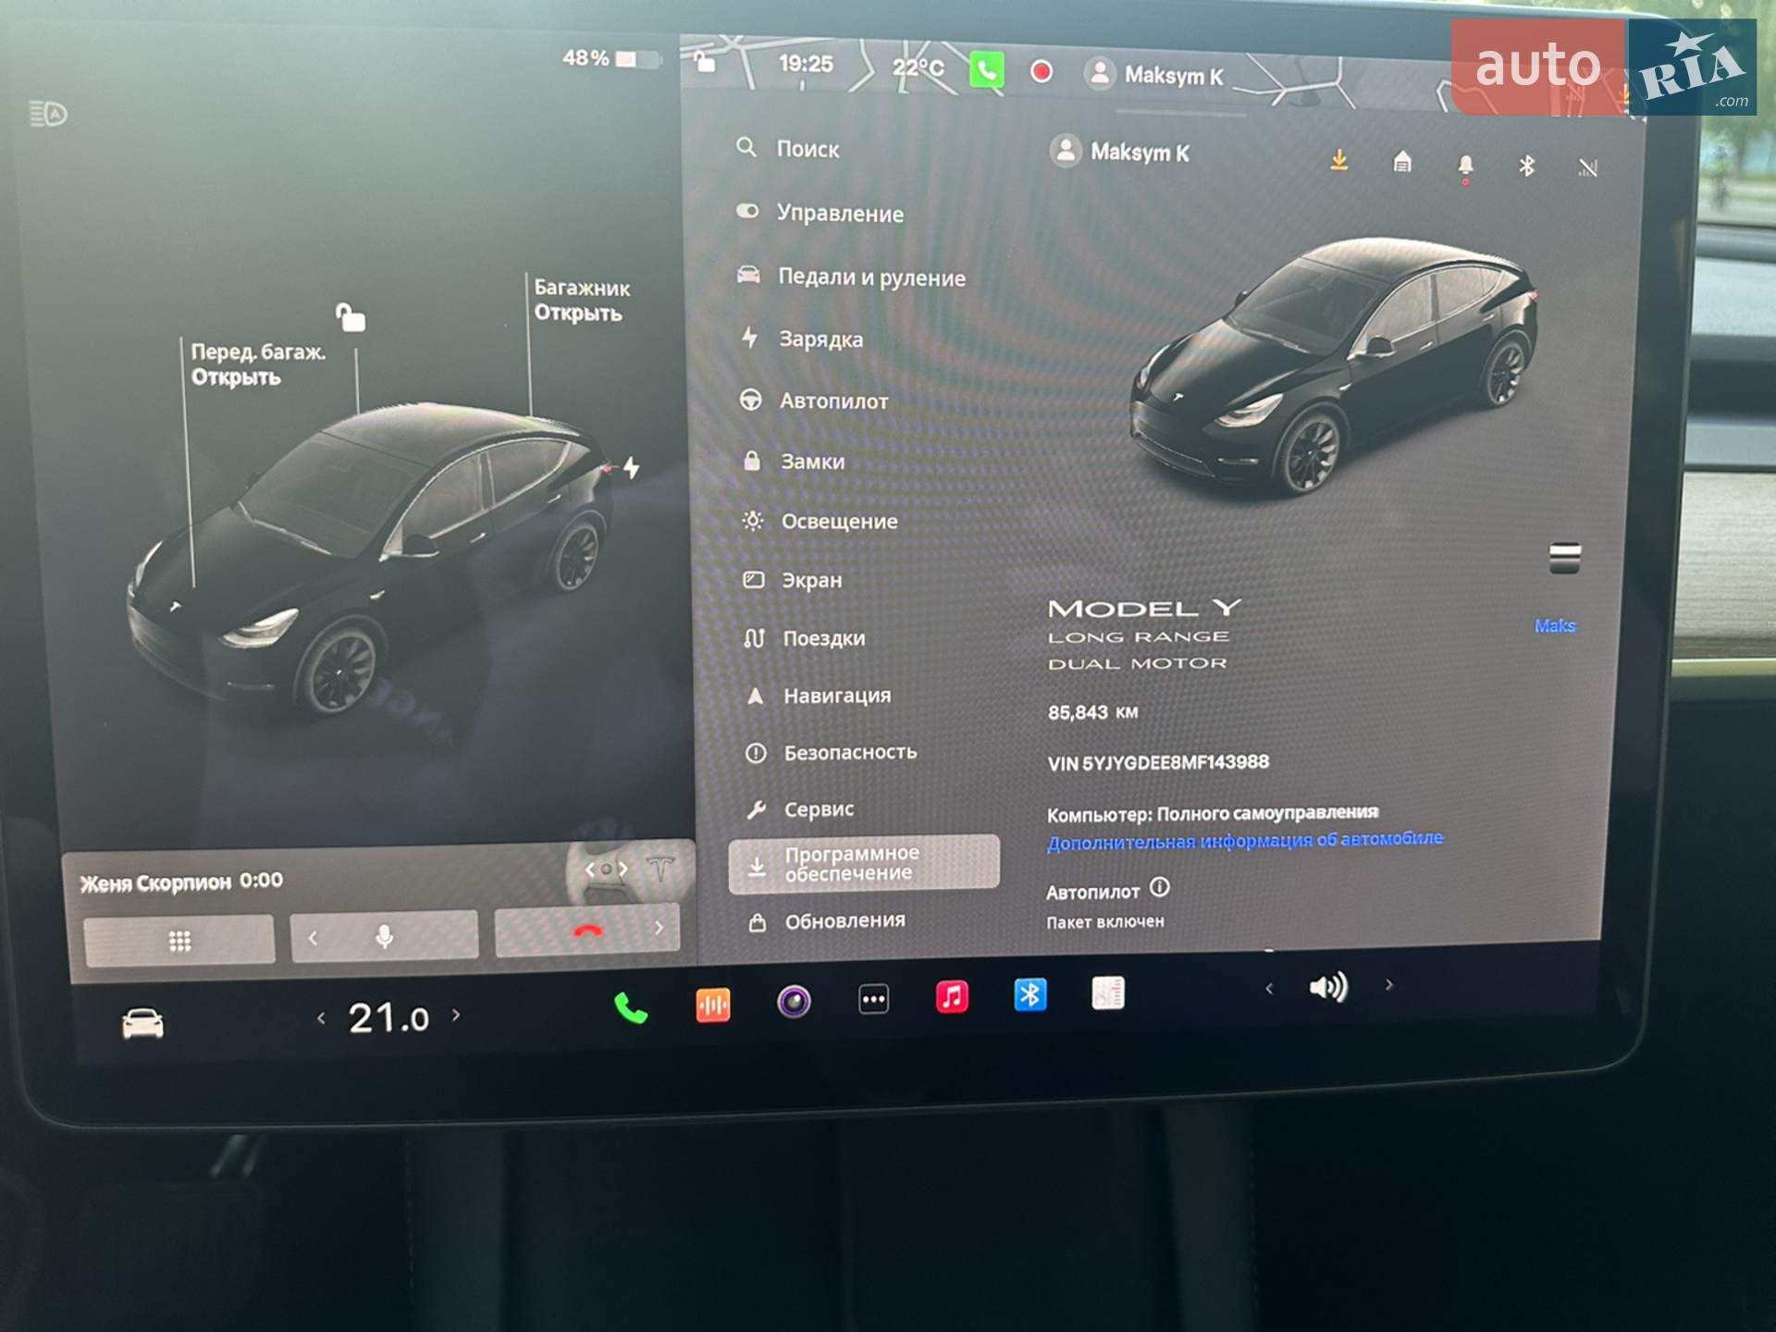Tap the 22°C outside temperature

pos(919,68)
